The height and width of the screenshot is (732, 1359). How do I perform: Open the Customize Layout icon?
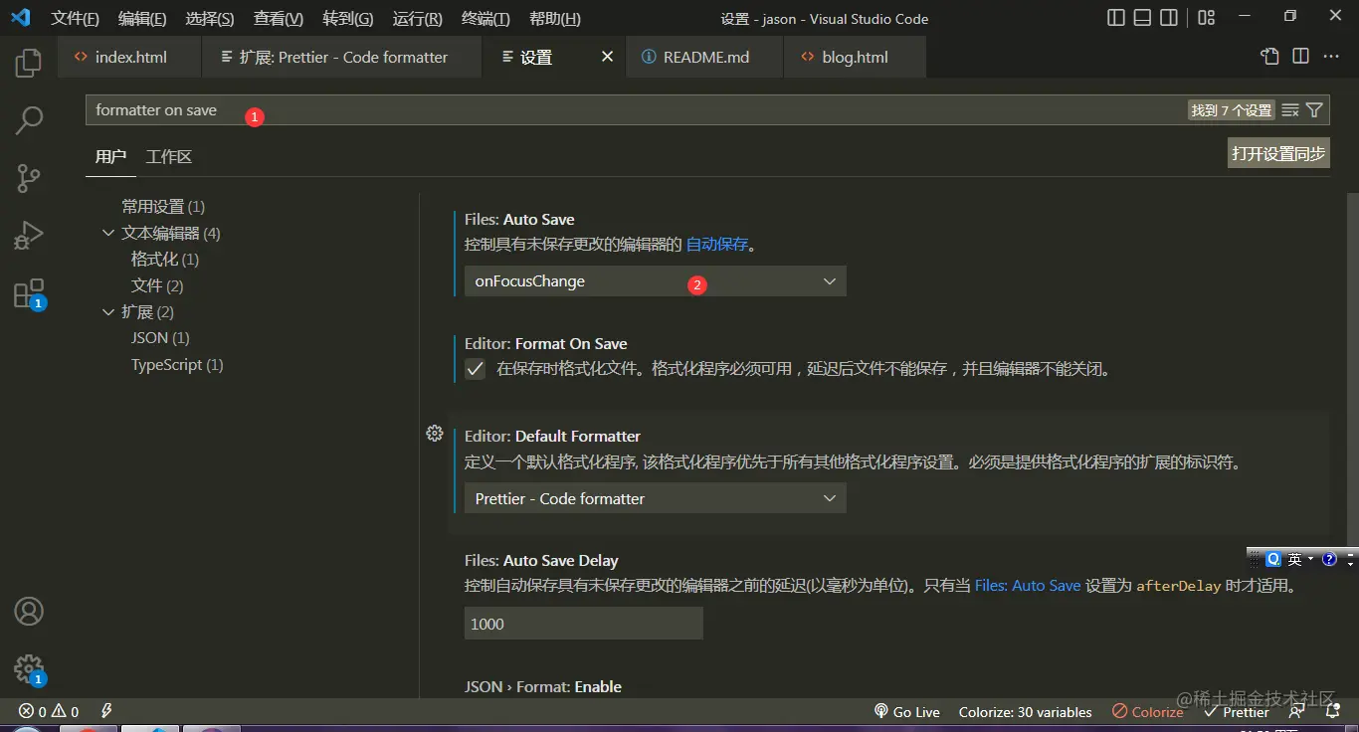[1206, 18]
